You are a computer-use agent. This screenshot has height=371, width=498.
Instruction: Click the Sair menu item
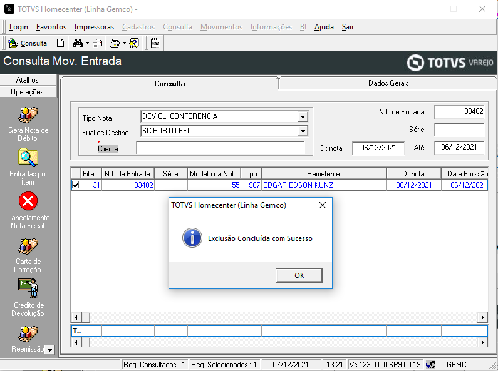click(x=348, y=27)
